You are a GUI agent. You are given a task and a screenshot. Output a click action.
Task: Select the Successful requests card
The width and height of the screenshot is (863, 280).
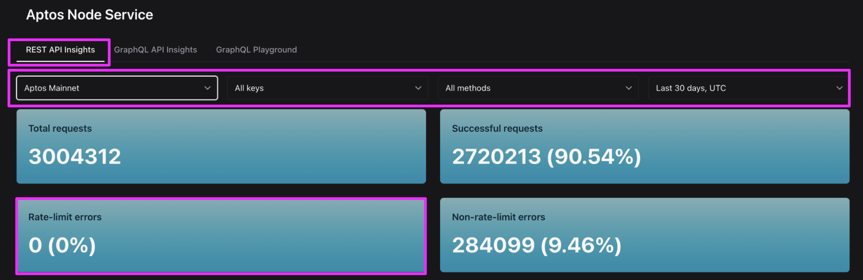644,146
